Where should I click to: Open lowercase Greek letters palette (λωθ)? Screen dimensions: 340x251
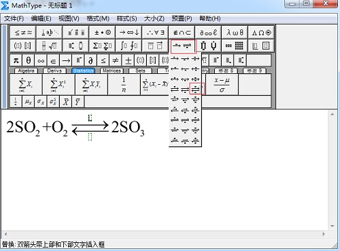(235, 33)
